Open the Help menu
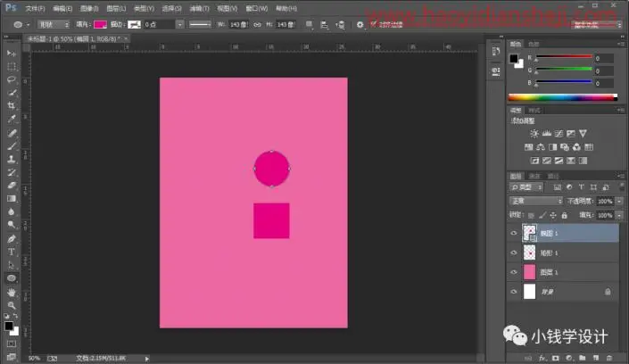The width and height of the screenshot is (629, 364). coord(286,8)
